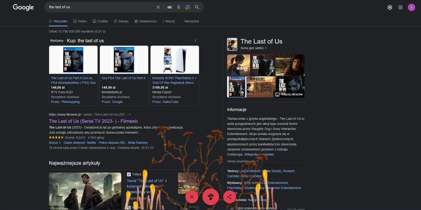Start voice search with the microphone
Image resolution: width=421 pixels, height=210 pixels.
[178, 7]
